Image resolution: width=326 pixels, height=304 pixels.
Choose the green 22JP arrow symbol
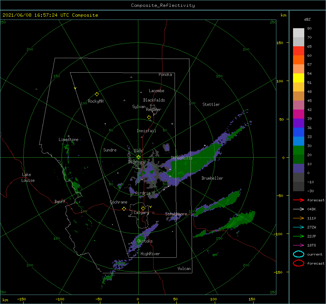coord(298,236)
